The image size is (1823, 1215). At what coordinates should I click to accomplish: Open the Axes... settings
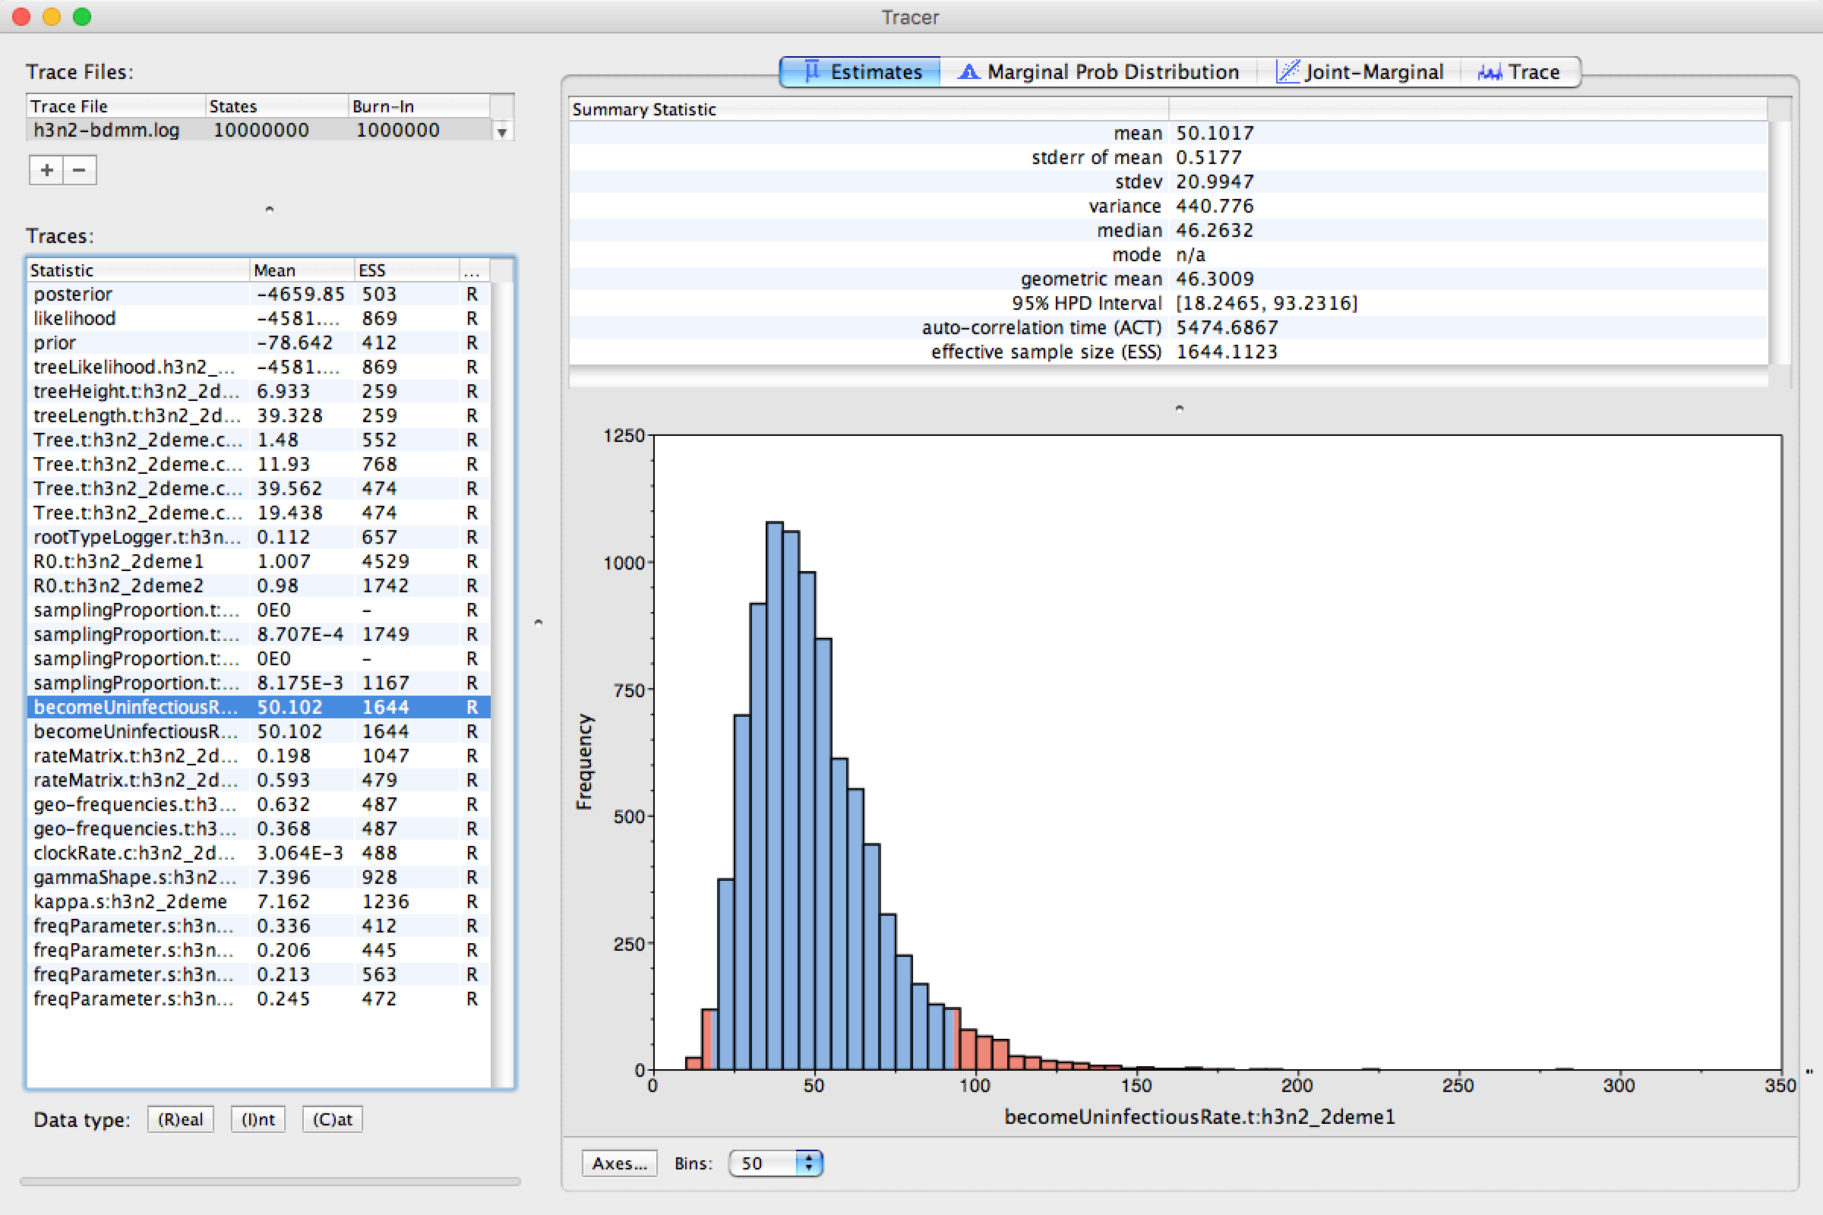(x=618, y=1163)
